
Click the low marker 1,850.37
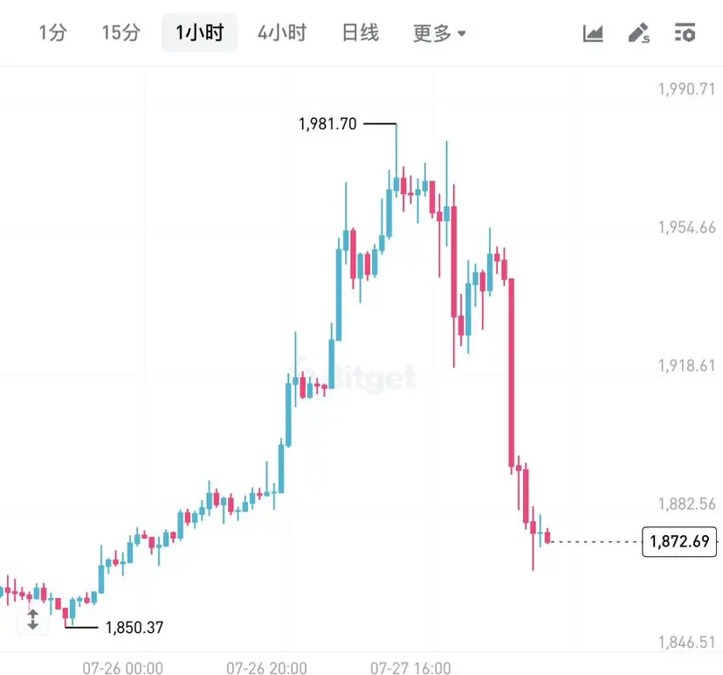(134, 628)
